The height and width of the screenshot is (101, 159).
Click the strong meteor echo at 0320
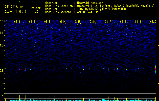156,69
